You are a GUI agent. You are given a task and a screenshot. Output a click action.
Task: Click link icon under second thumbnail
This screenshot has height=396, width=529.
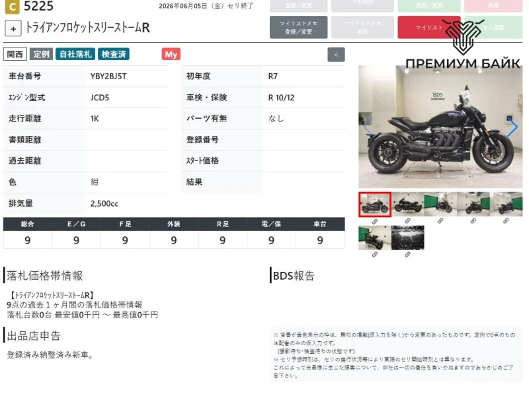pos(407,221)
